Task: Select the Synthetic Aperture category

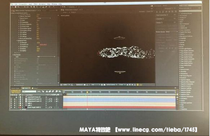Action: (x=186, y=103)
